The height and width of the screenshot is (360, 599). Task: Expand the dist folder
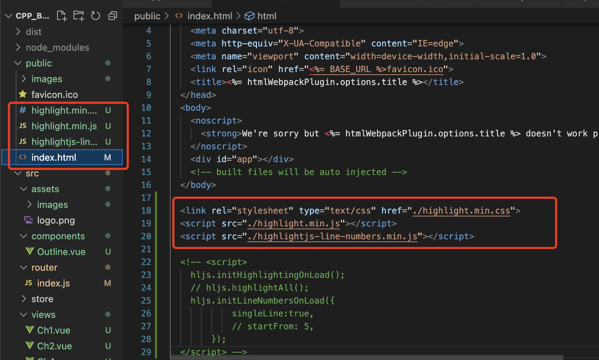coord(18,32)
